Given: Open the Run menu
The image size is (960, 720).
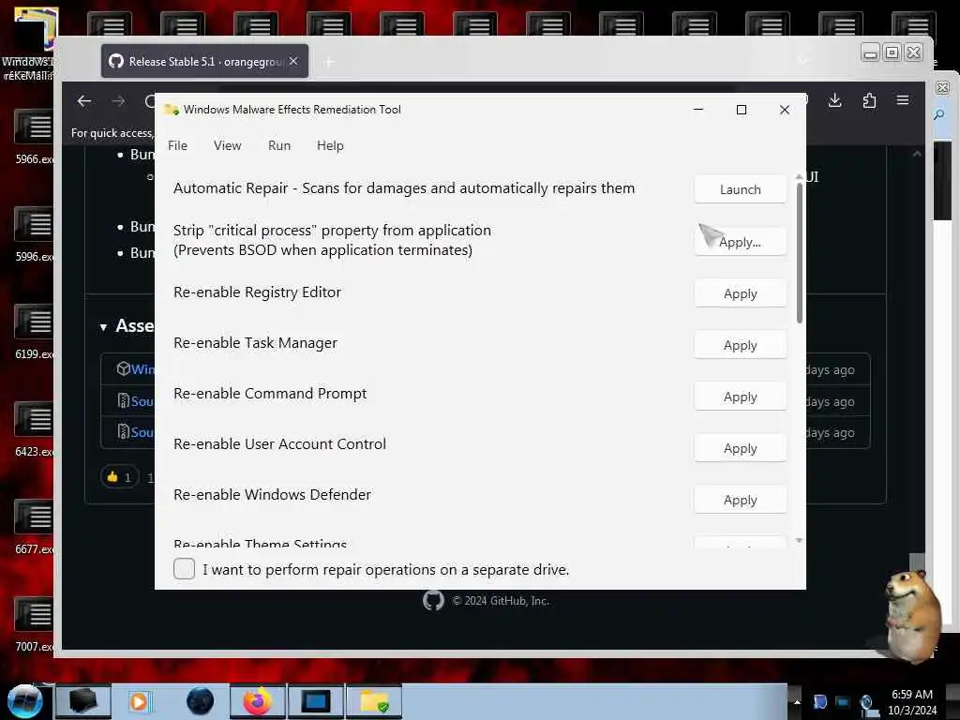Looking at the screenshot, I should [279, 145].
